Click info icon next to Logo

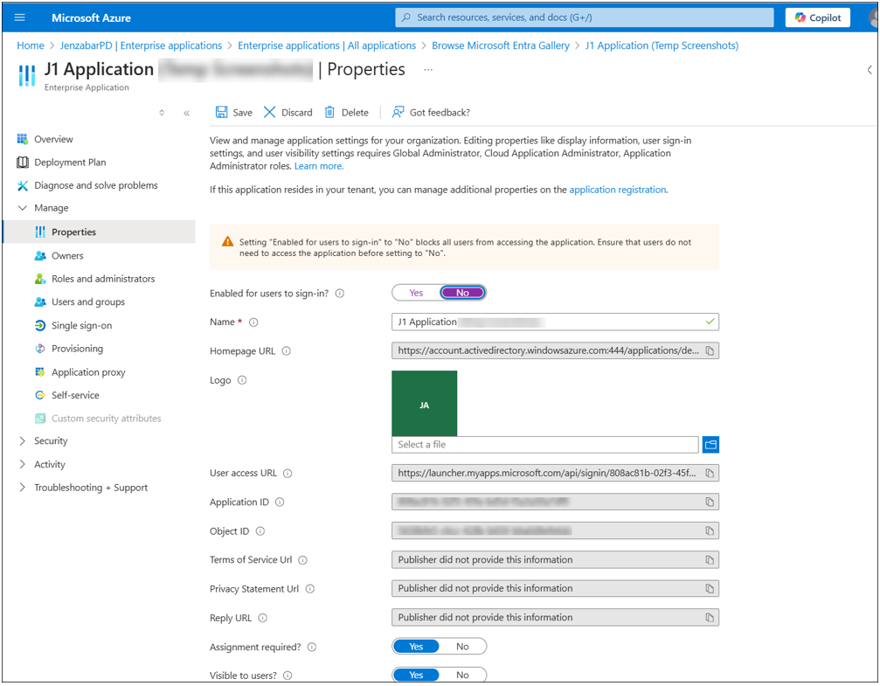click(242, 380)
